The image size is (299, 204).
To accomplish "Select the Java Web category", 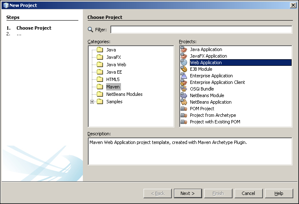I will point(116,65).
